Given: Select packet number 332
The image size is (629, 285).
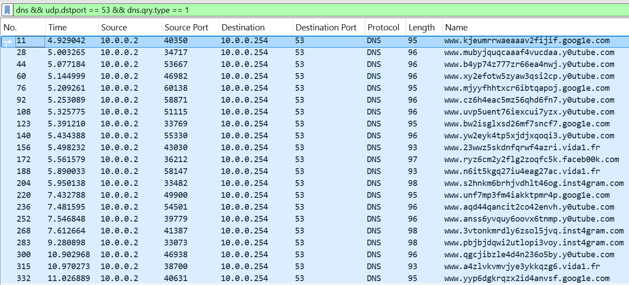Looking at the screenshot, I should point(315,278).
